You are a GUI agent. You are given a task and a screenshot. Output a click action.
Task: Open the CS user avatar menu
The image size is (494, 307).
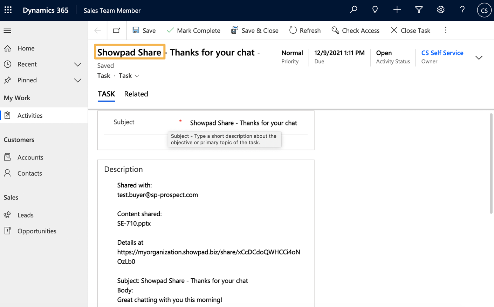coord(484,10)
